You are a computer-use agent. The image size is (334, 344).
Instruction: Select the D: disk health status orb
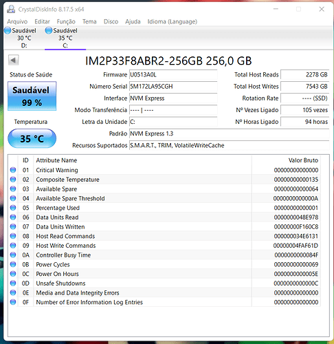coord(8,30)
